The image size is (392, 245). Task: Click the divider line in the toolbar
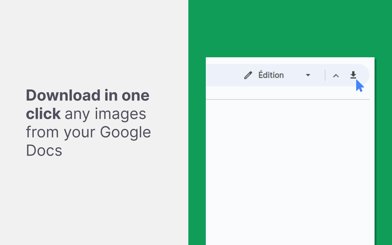(325, 75)
